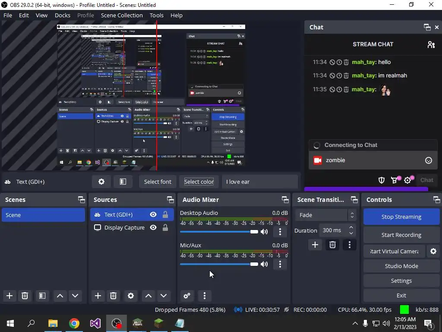Screen dimensions: 442x332
Task: Mute Mic/Aux audio
Action: click(264, 264)
